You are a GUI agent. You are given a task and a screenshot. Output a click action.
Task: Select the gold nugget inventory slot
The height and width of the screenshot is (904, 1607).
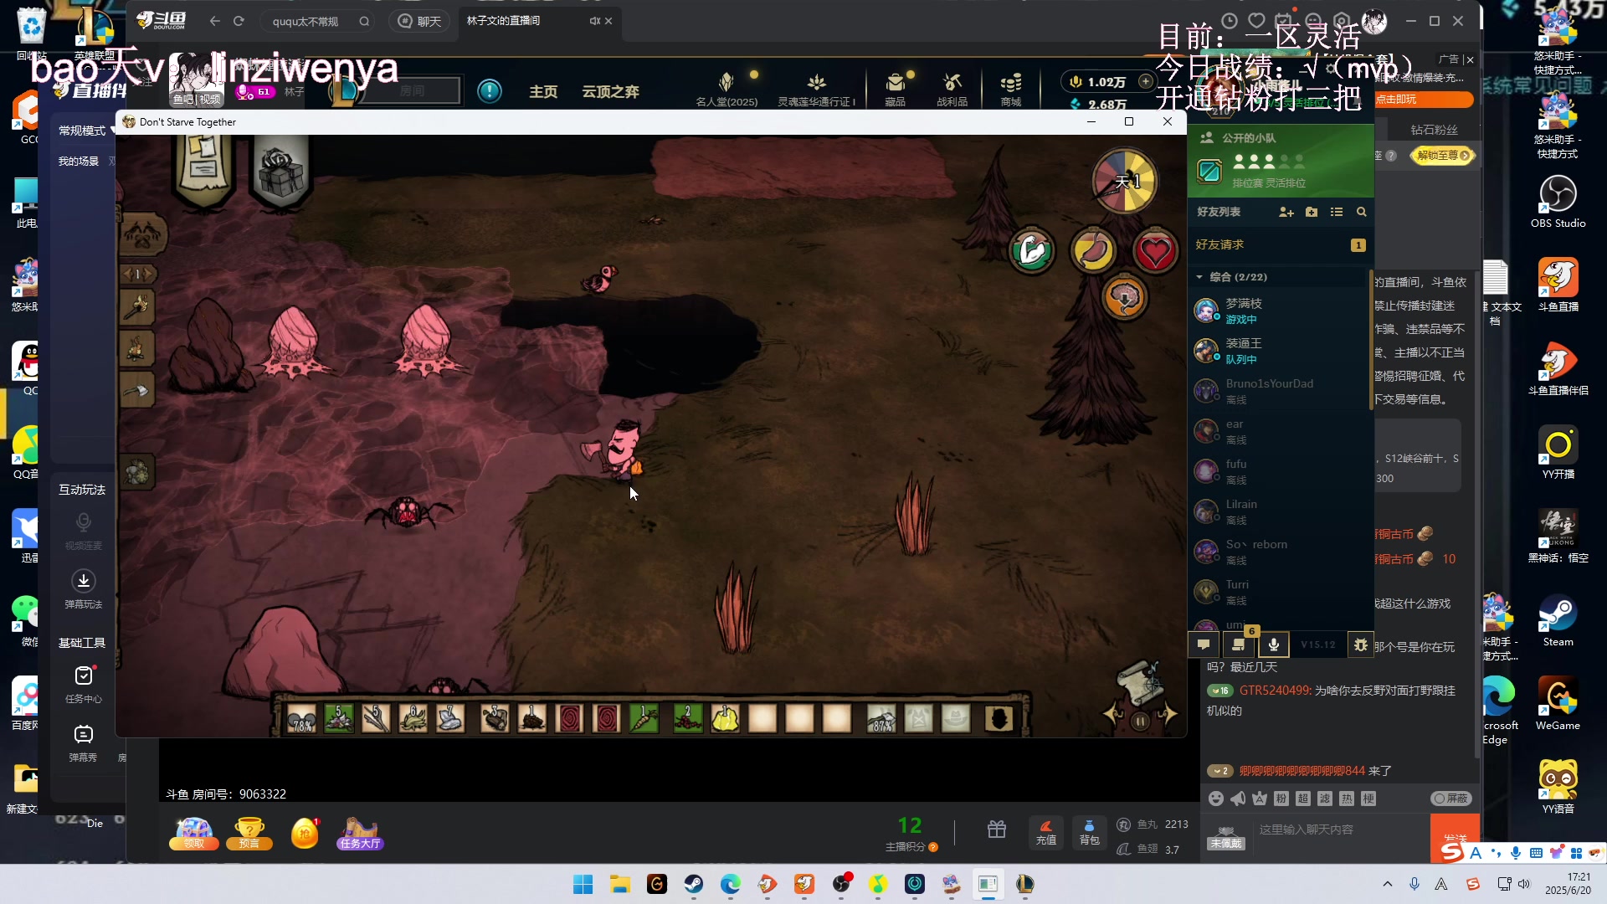pyautogui.click(x=725, y=718)
